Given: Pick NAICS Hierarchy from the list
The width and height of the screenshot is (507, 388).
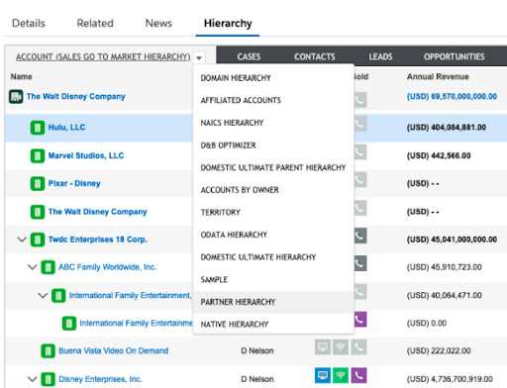Looking at the screenshot, I should click(x=232, y=123).
